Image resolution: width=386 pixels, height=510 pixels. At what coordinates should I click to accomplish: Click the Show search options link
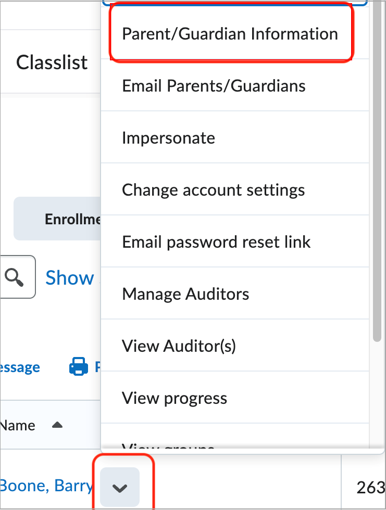tap(69, 278)
